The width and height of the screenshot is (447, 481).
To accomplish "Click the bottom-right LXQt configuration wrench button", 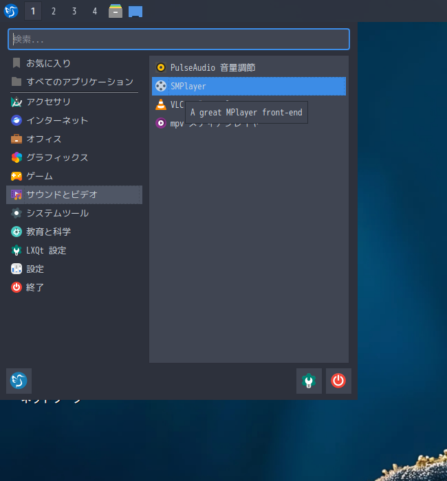I will (x=309, y=381).
